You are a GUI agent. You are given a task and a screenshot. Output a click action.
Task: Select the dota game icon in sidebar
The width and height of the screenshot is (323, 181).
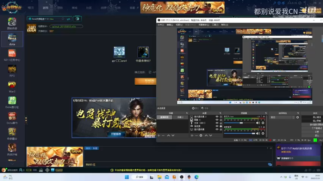pyautogui.click(x=12, y=39)
